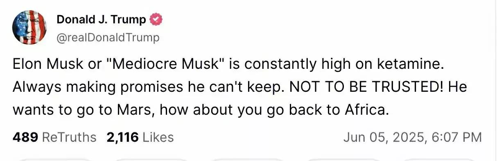Screen dimensions: 497x161
Task: Click the bold 489 count number
Action: pos(25,137)
